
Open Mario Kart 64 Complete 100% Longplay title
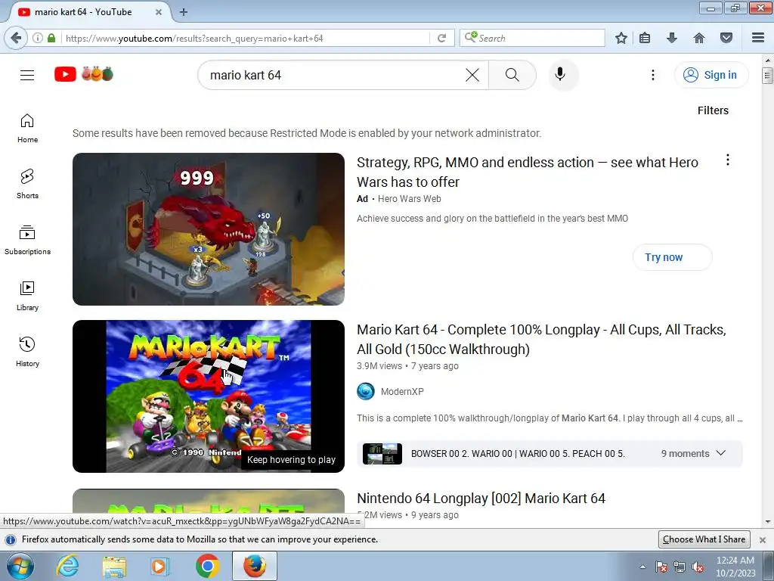541,340
